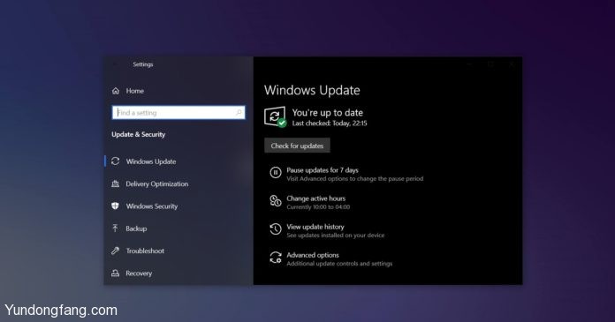
Task: Click the clock icon next to Change active hours
Action: 276,201
